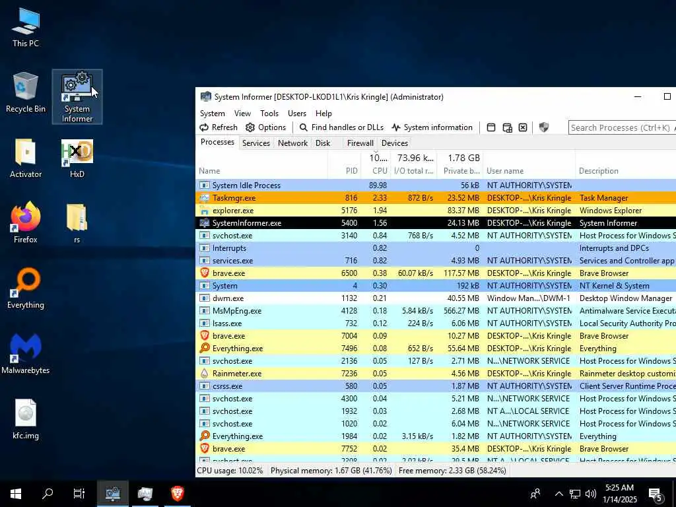Click CPU usage in status bar
This screenshot has height=507, width=676.
230,470
